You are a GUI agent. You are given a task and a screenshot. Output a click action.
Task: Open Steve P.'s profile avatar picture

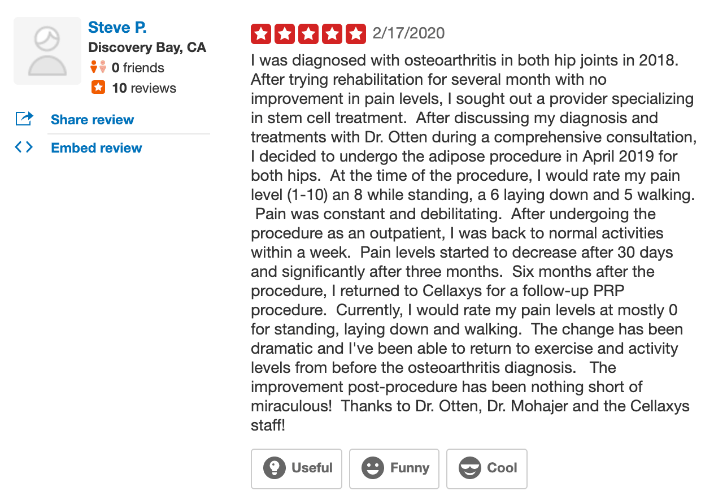click(47, 51)
